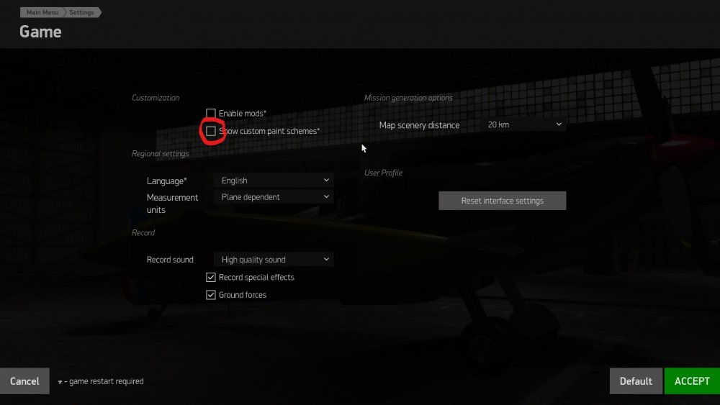Go to Main Menu breadcrumb
This screenshot has height=405, width=720.
coord(42,12)
